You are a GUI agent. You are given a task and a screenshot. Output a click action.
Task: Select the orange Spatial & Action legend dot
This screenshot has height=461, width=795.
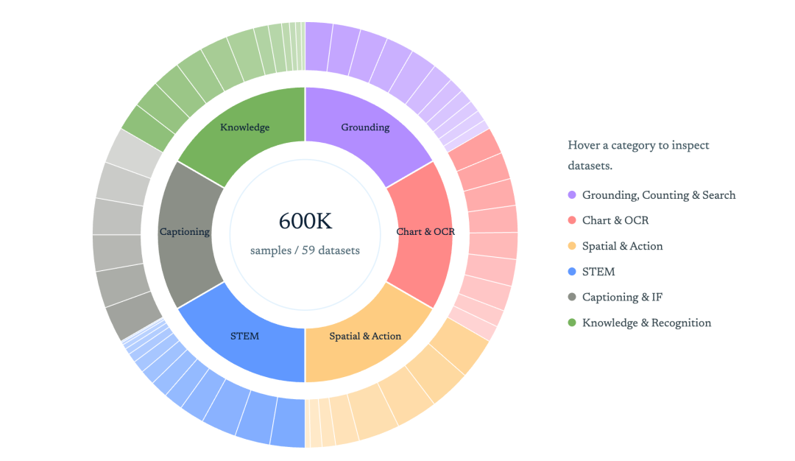(572, 246)
